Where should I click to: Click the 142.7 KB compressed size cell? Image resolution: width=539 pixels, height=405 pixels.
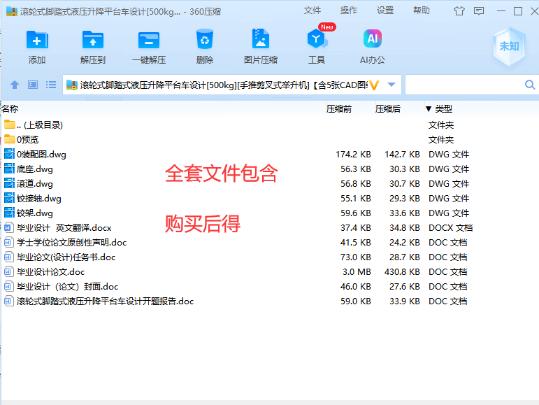coord(402,154)
